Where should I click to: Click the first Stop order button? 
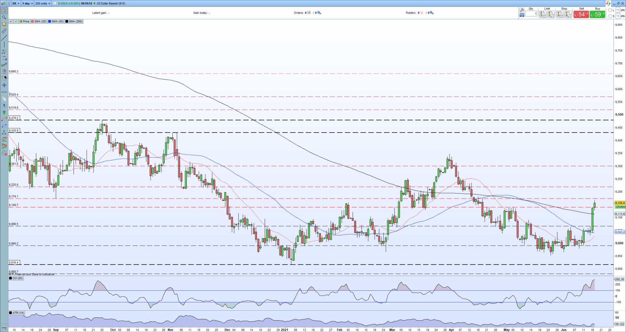pyautogui.click(x=560, y=14)
